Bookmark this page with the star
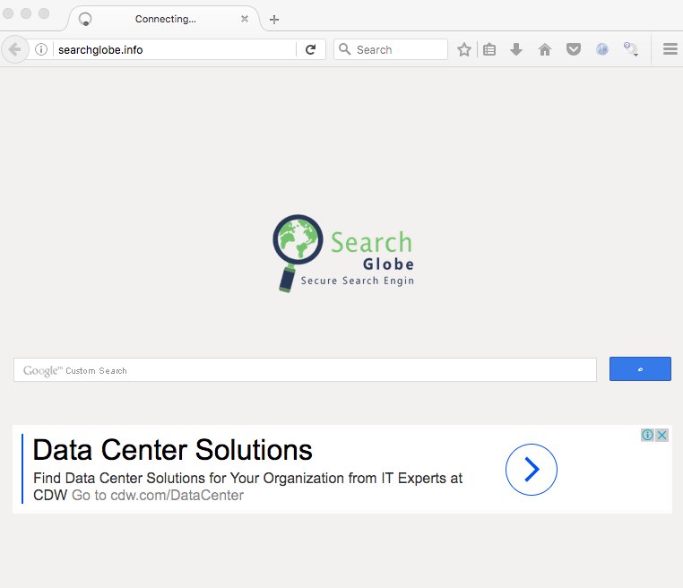 pos(464,50)
